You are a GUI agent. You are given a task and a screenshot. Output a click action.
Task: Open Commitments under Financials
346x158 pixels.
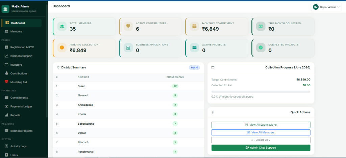[21, 97]
